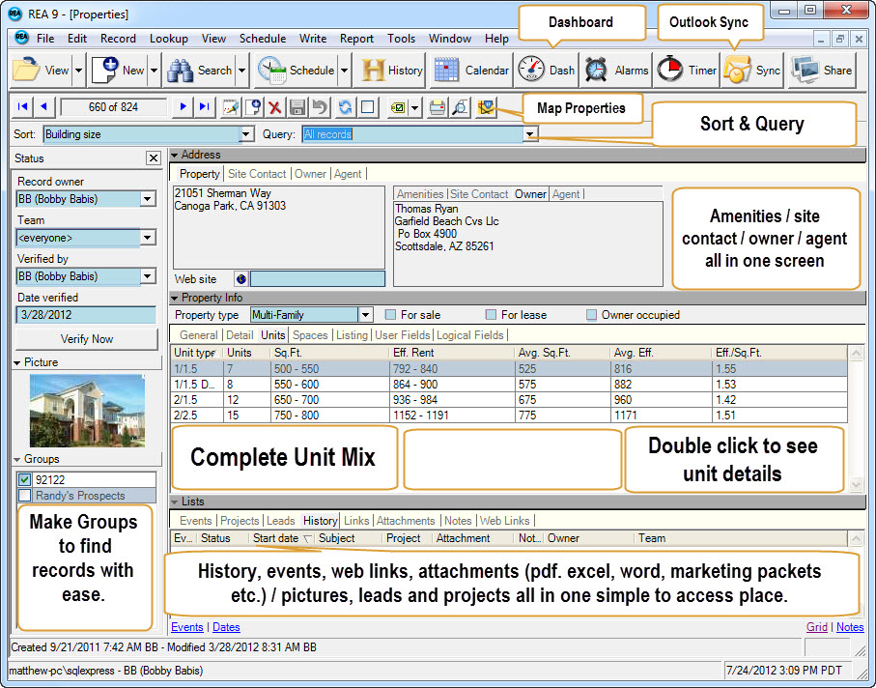Click the Schedule clock icon
This screenshot has height=688, width=876.
[272, 71]
